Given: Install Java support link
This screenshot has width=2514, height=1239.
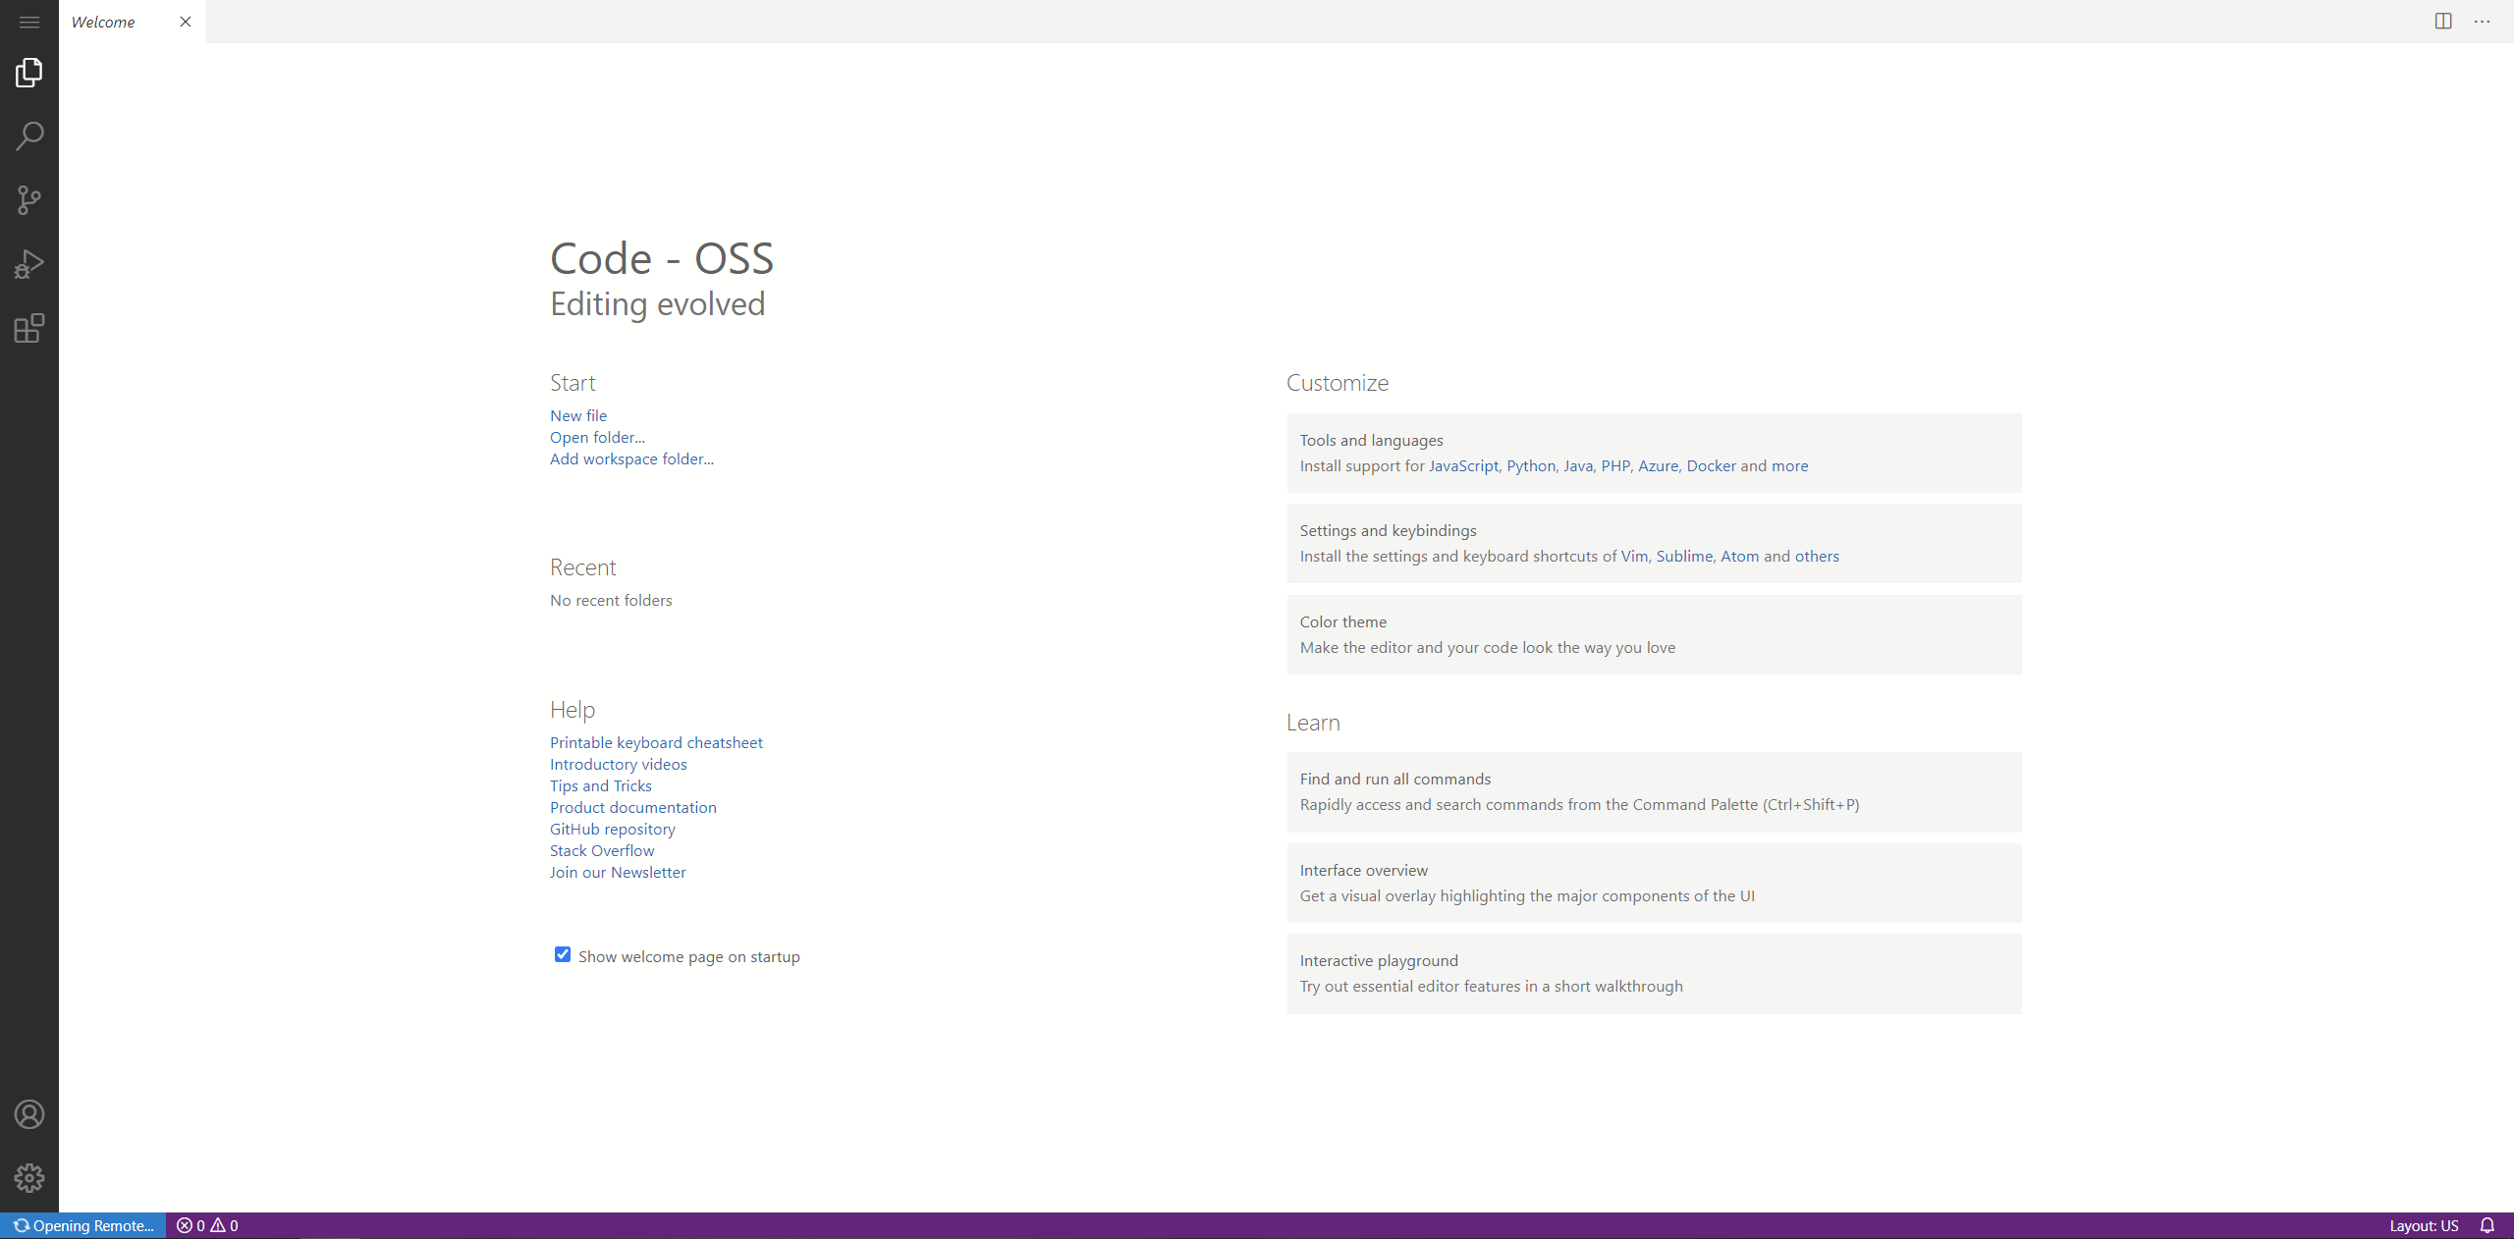Looking at the screenshot, I should tap(1578, 465).
